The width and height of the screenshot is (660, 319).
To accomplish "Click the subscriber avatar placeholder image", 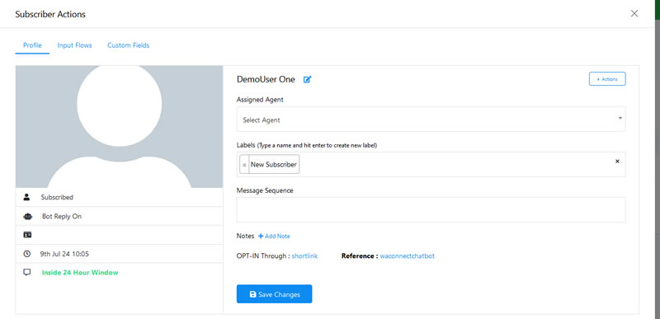I will [119, 126].
